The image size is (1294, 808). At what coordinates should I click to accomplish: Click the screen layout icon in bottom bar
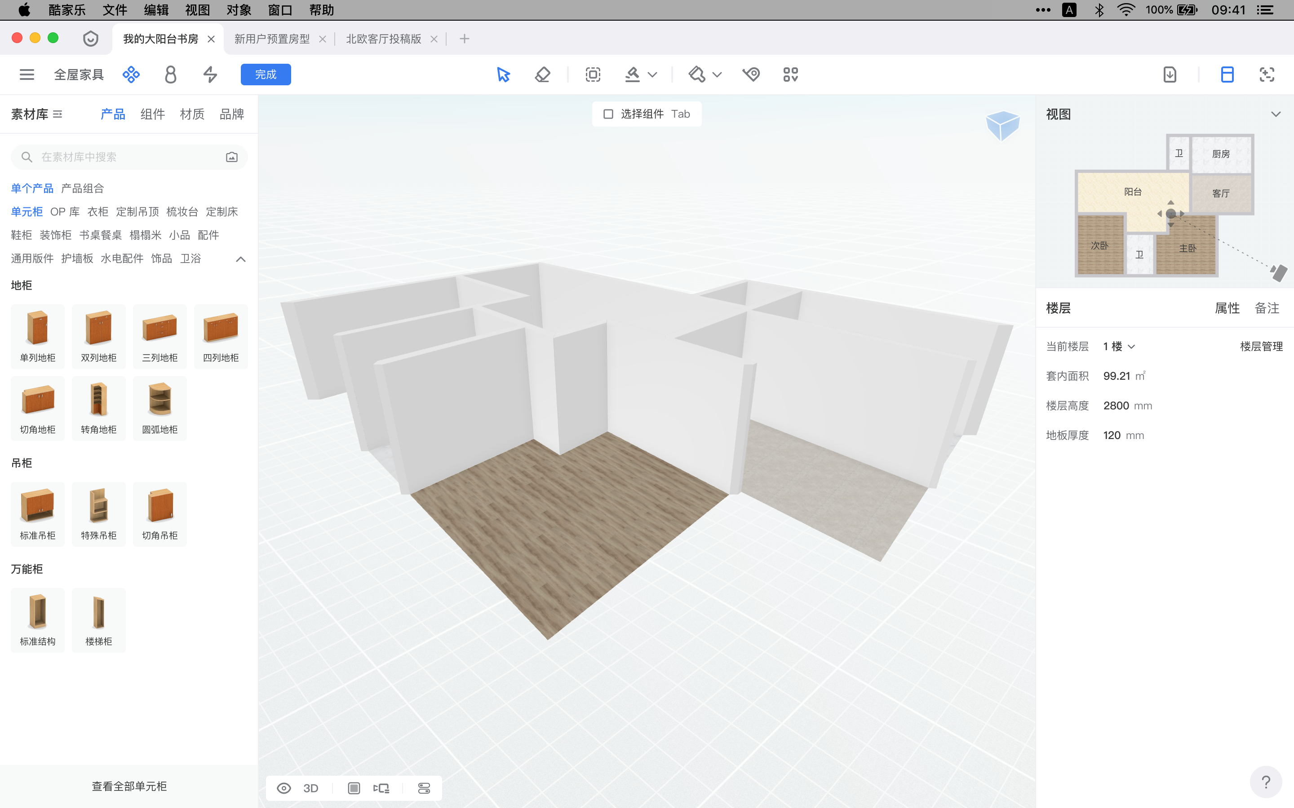[381, 788]
